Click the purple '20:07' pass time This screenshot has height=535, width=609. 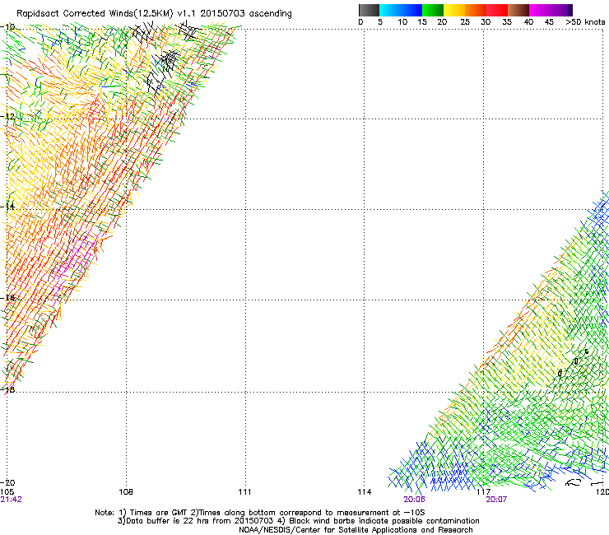click(496, 500)
